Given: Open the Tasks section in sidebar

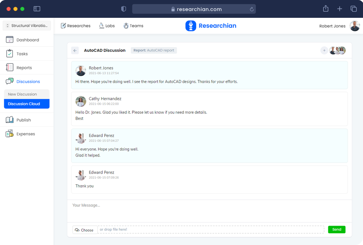Looking at the screenshot, I should pos(22,54).
